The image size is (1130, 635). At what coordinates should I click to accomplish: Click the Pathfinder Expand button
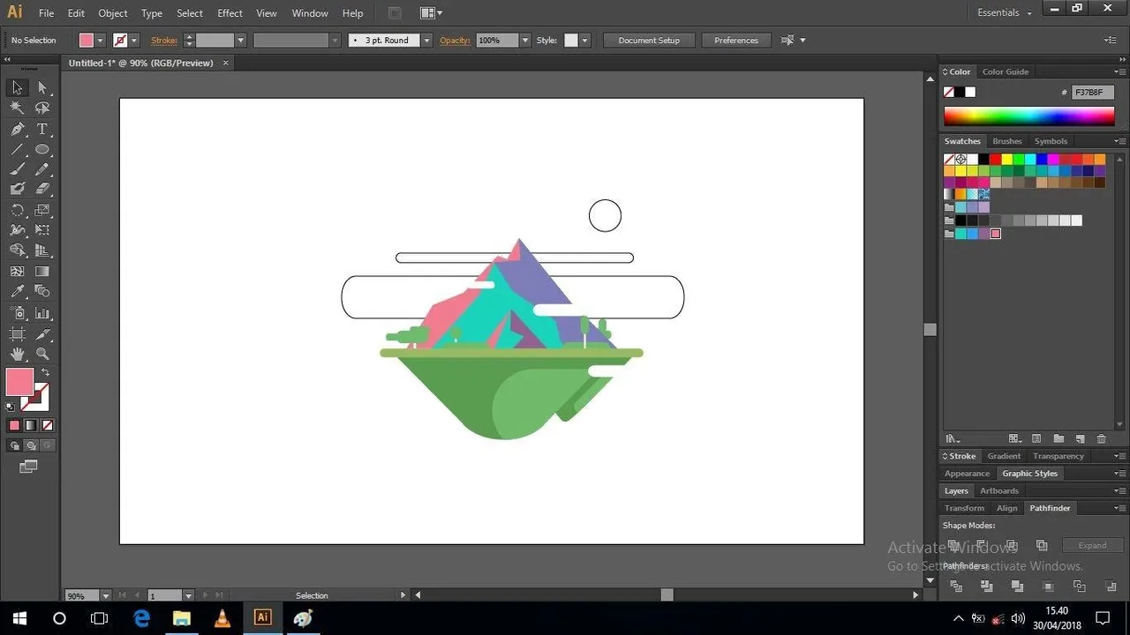pyautogui.click(x=1092, y=545)
